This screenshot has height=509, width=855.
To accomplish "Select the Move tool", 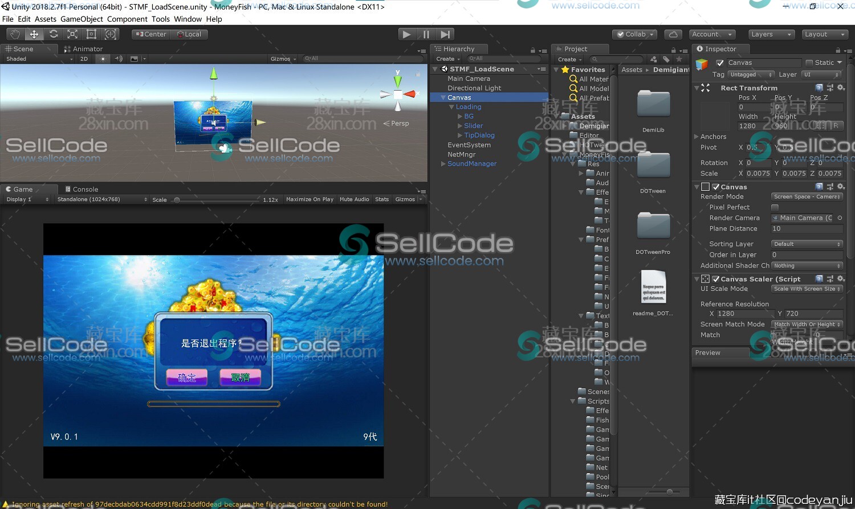I will pos(34,34).
